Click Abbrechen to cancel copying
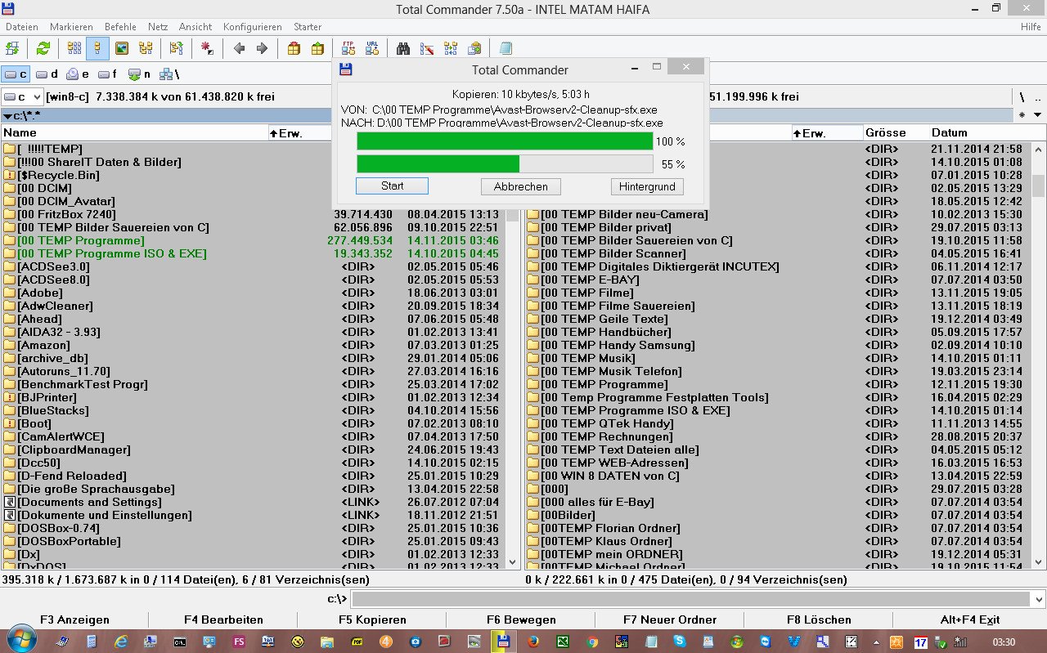The image size is (1047, 653). 520,186
